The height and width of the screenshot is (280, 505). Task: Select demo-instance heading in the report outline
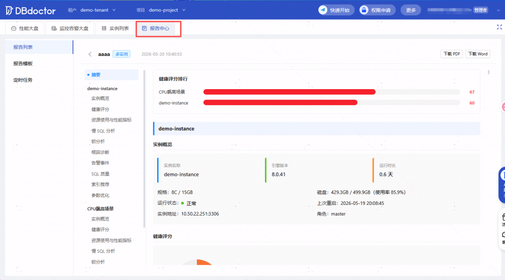102,88
